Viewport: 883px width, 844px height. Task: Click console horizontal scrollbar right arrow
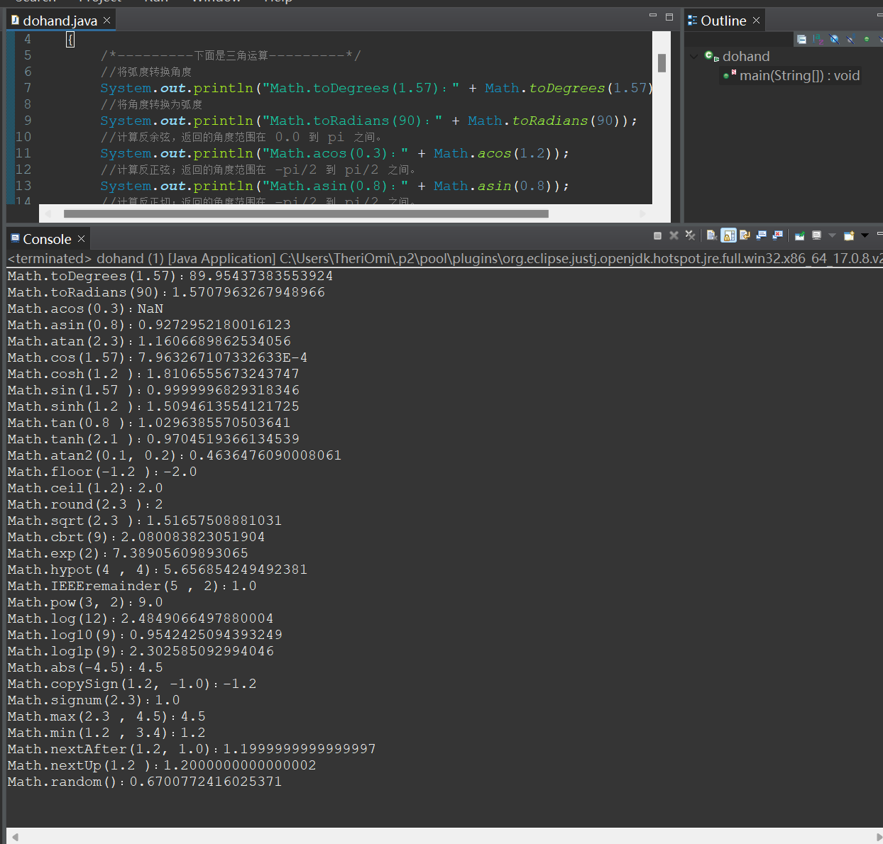point(879,837)
